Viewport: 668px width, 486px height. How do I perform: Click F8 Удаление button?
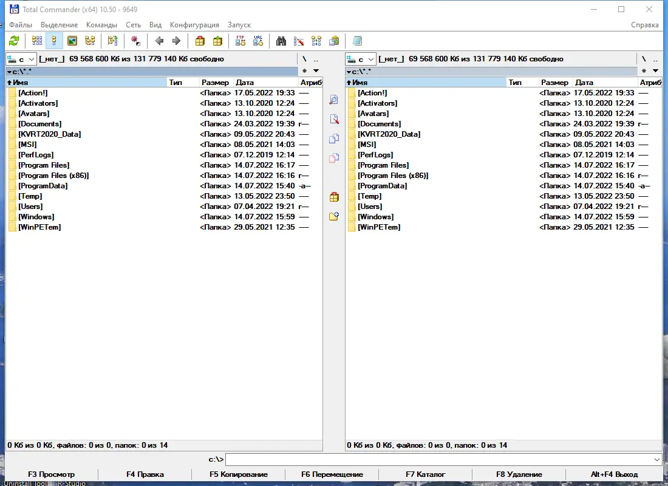click(519, 474)
